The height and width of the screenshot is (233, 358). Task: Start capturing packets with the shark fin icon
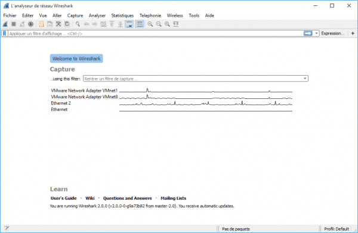click(x=5, y=24)
